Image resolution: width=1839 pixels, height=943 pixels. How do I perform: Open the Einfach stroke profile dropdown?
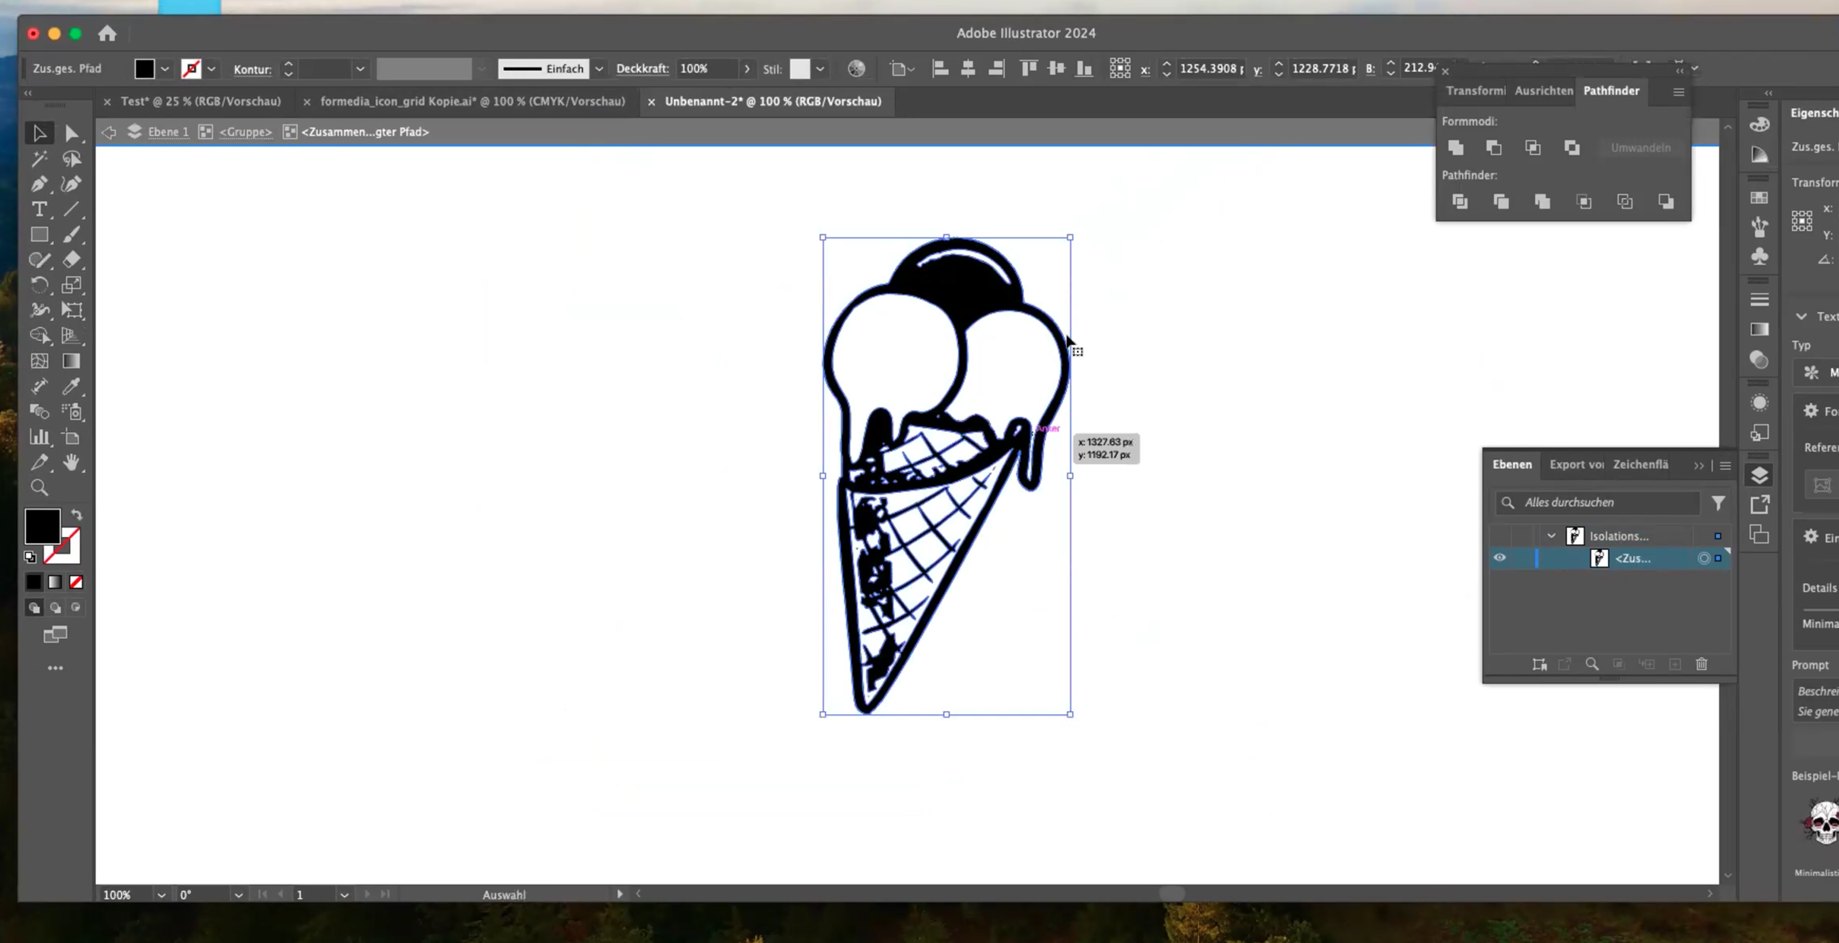pos(599,69)
